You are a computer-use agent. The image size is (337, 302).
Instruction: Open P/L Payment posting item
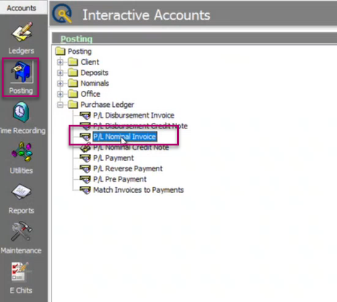coord(113,158)
